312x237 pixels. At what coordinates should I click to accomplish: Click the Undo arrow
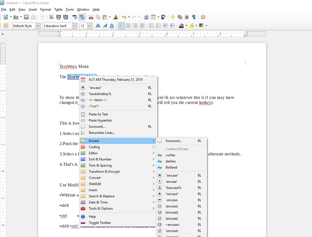124,17
